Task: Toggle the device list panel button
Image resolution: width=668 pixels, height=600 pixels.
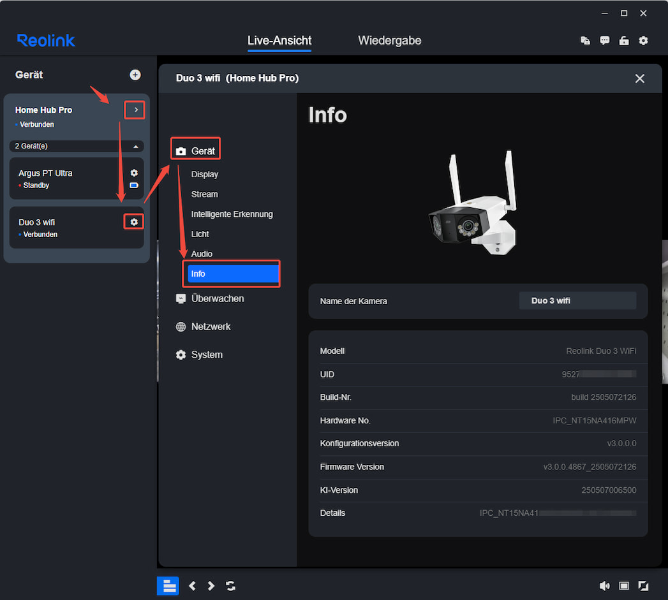Action: click(x=168, y=586)
